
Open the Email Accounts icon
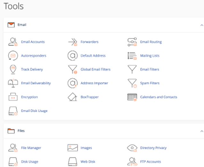click(13, 42)
